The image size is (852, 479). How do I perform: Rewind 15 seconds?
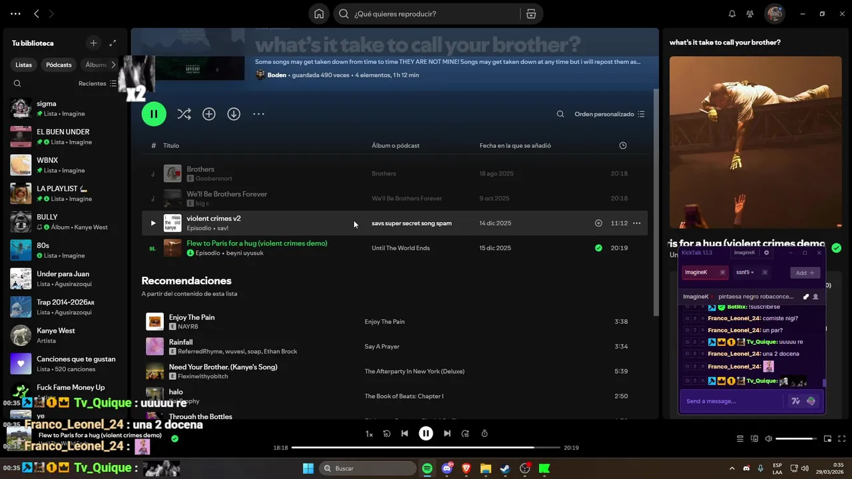point(387,434)
